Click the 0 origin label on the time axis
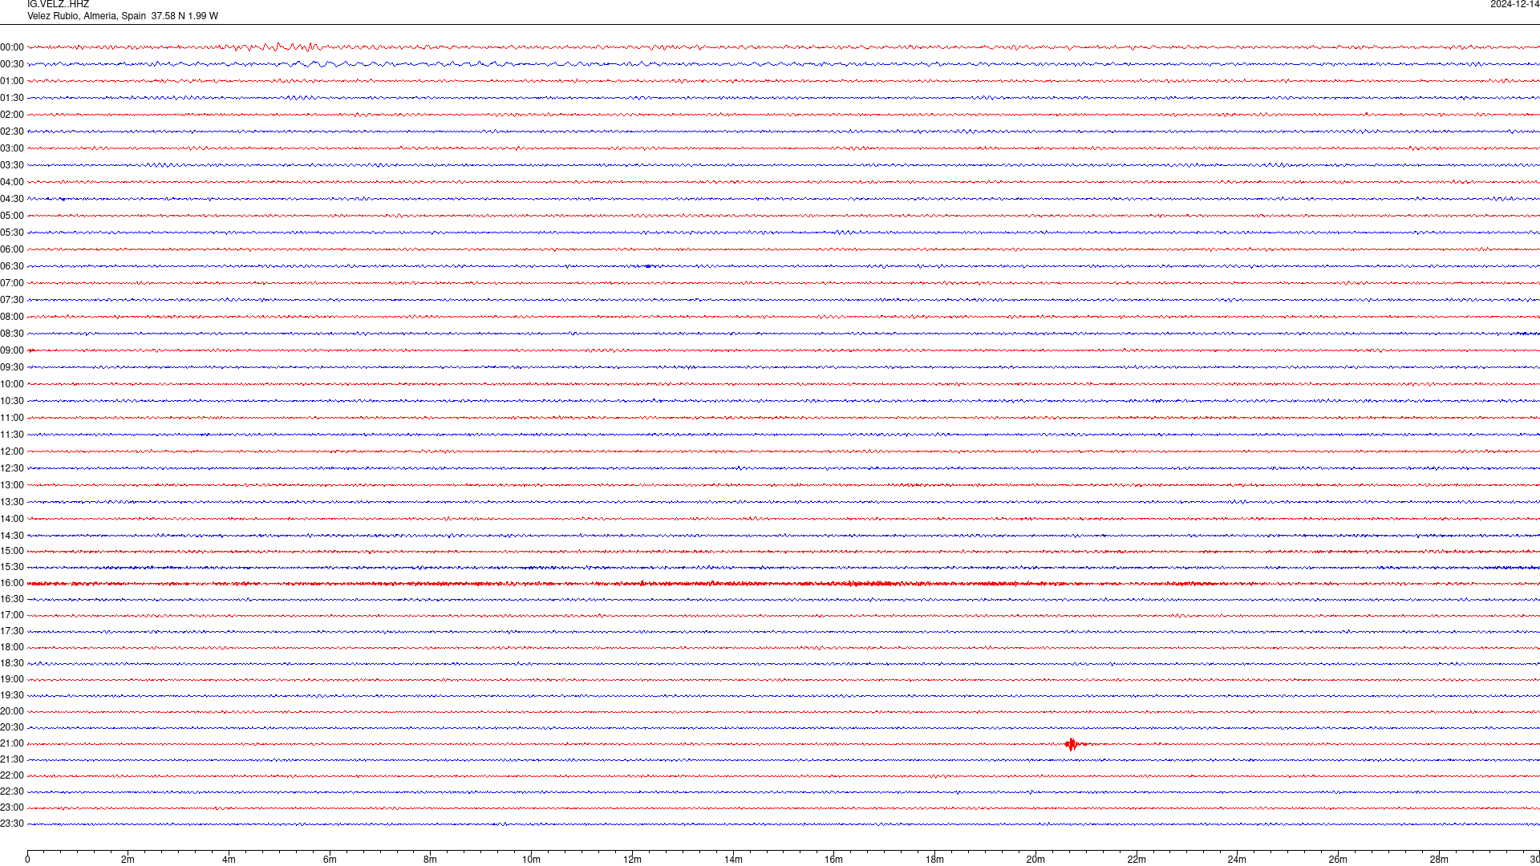The image size is (1540, 866). point(27,860)
